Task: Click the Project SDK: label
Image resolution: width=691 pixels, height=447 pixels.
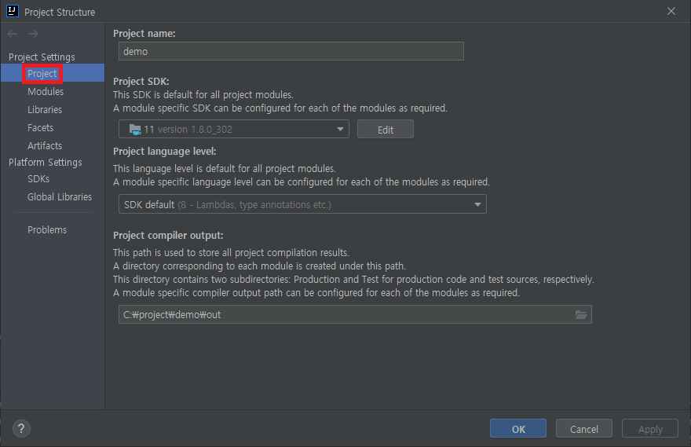Action: pyautogui.click(x=141, y=82)
